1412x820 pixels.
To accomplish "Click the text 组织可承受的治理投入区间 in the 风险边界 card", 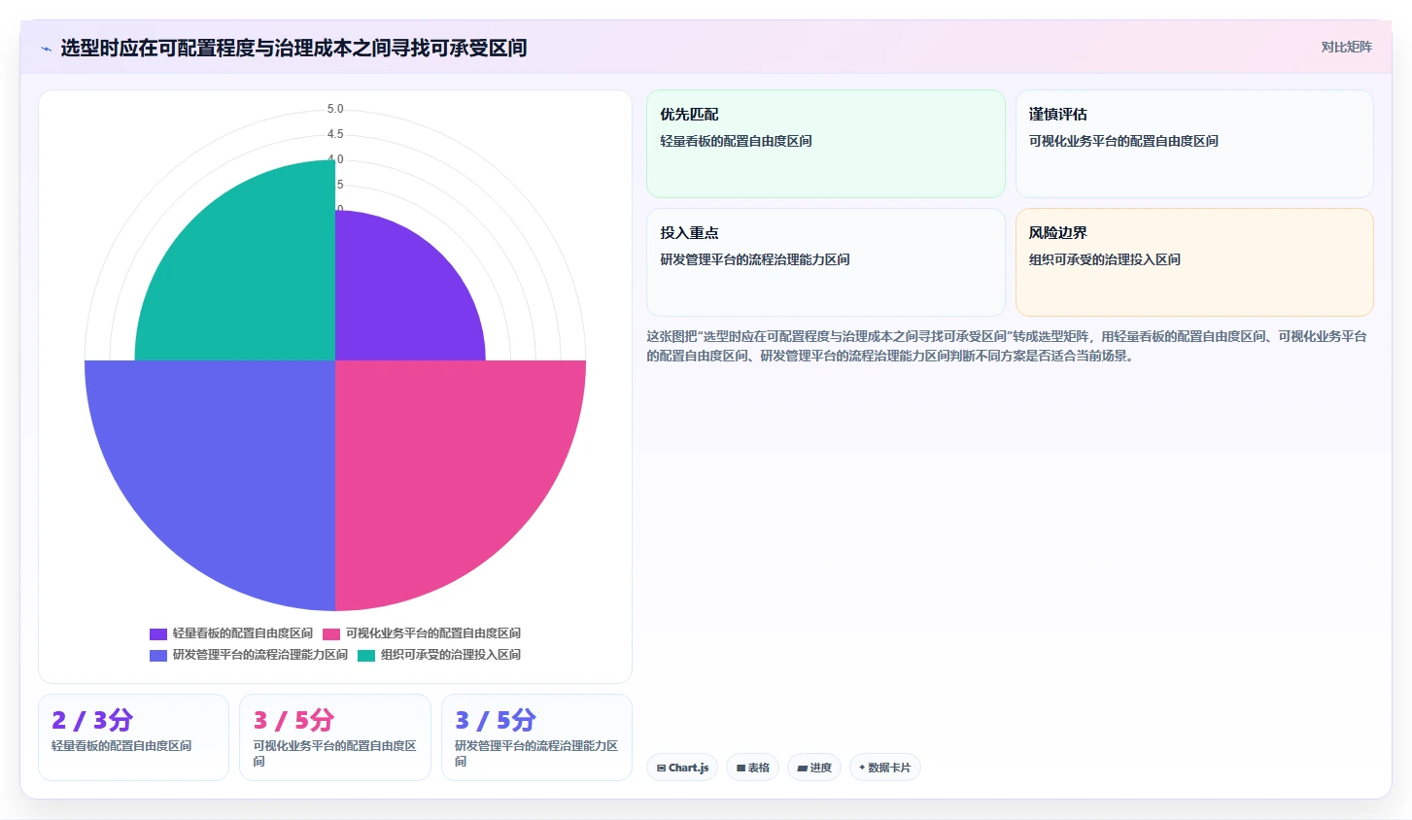I will point(1105,259).
